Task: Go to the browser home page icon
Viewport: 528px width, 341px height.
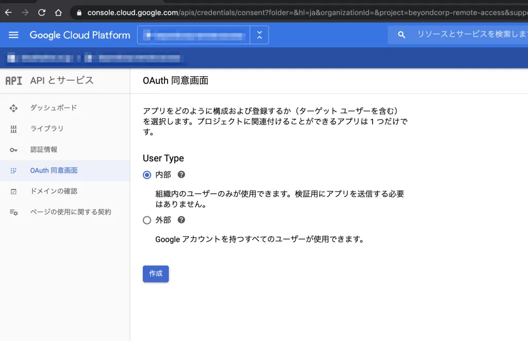Action: click(x=58, y=12)
